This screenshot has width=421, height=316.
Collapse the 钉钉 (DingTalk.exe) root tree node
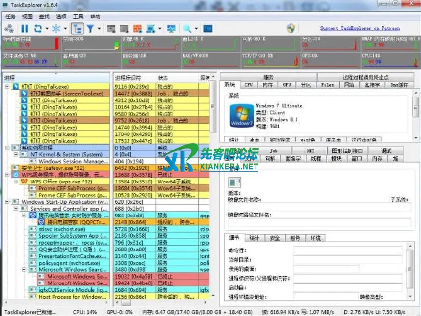(7, 86)
